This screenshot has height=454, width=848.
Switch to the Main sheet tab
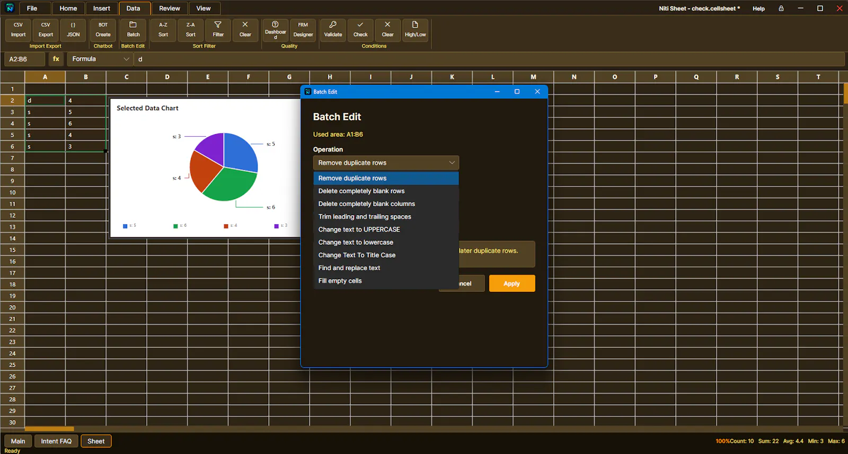(x=18, y=441)
